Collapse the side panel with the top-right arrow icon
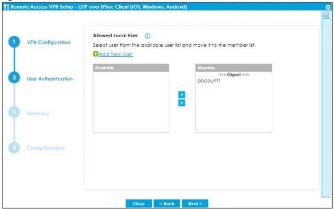Screen dimensions: 334x209 [326, 16]
